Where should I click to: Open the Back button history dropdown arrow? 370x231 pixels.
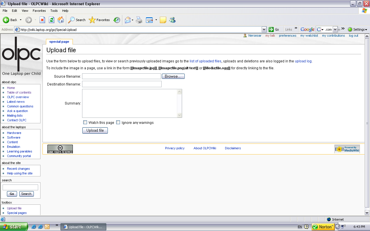tap(21, 20)
